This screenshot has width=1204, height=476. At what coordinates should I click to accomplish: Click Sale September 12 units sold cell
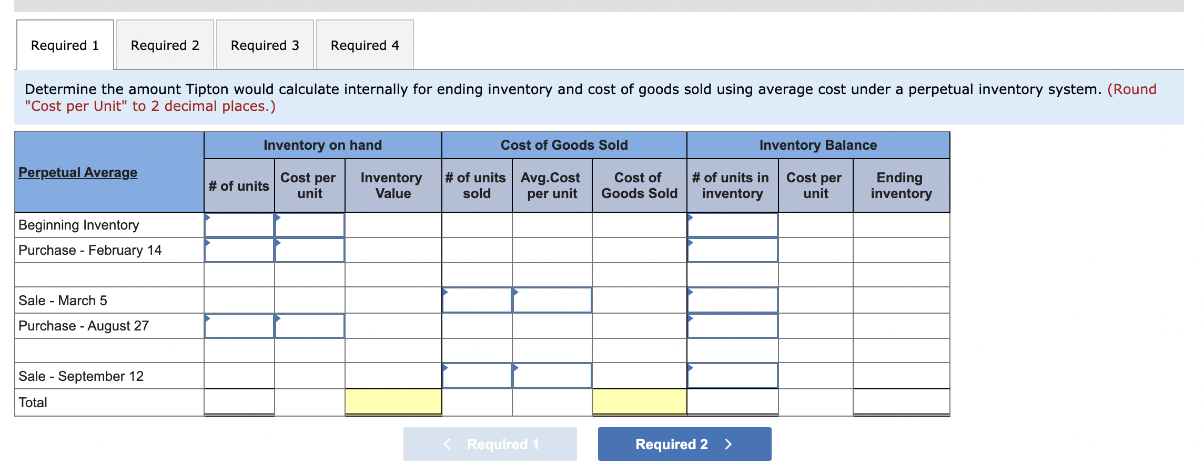pos(476,376)
